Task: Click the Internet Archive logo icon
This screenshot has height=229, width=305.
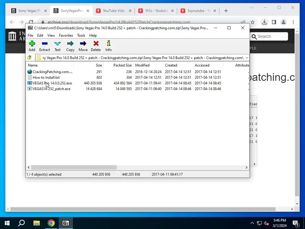Action: point(12,36)
